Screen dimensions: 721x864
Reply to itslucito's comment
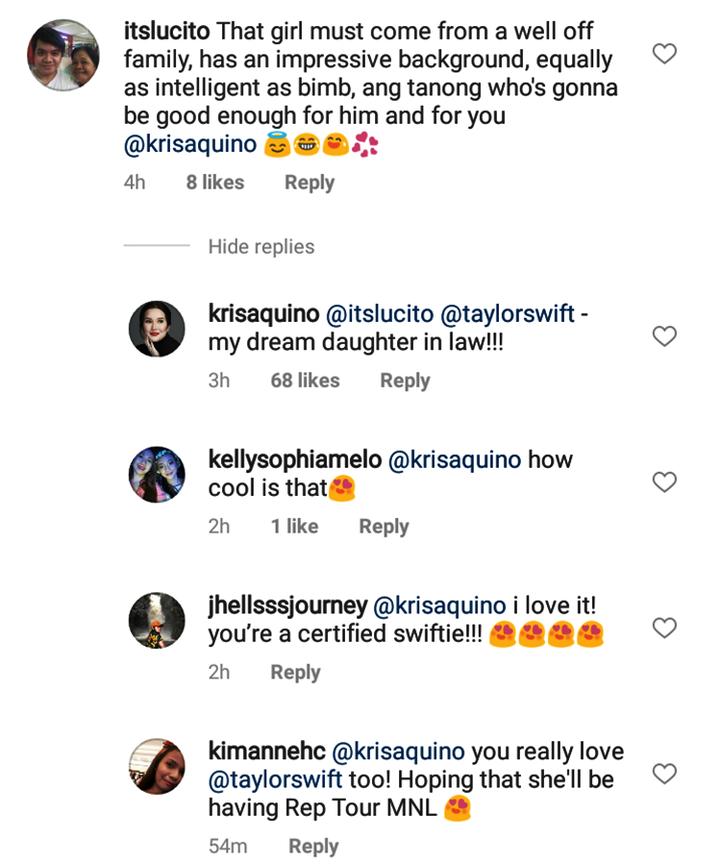(309, 183)
